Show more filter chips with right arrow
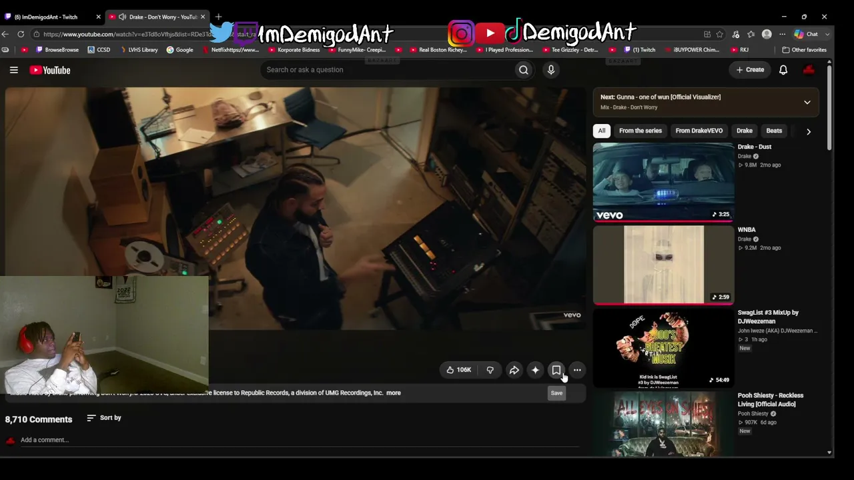Viewport: 854px width, 480px height. pos(809,131)
